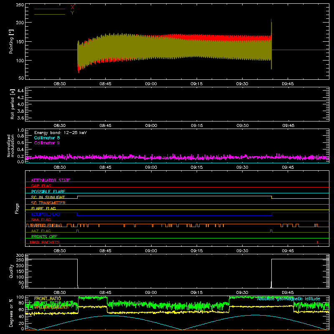Click the Pointing axis title
The width and height of the screenshot is (334, 334).
(x=11, y=41)
